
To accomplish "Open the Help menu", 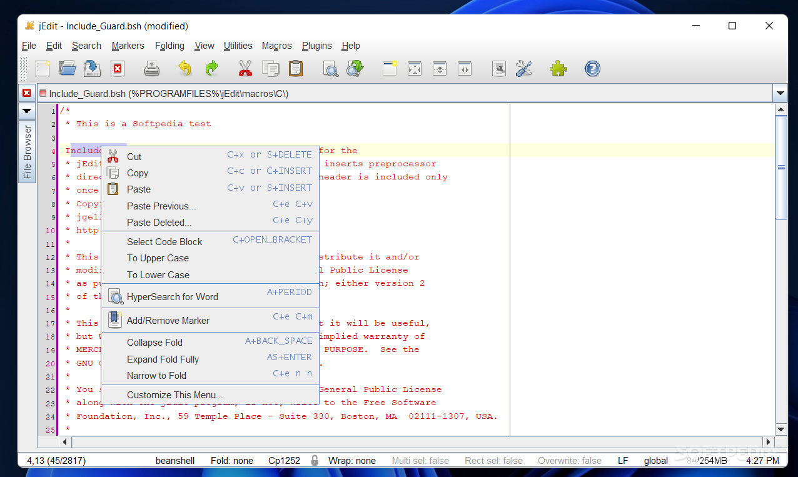I will [x=351, y=46].
